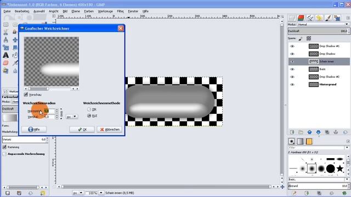Hide the Basis layer
This screenshot has height=197, width=351.
point(292,69)
